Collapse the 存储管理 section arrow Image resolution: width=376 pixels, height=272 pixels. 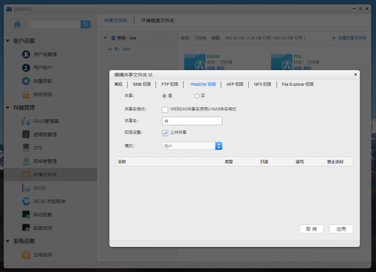(x=8, y=108)
